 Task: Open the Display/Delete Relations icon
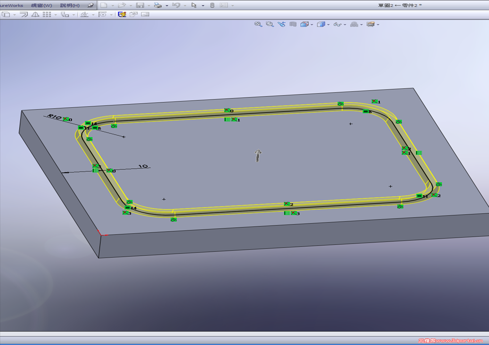84,14
